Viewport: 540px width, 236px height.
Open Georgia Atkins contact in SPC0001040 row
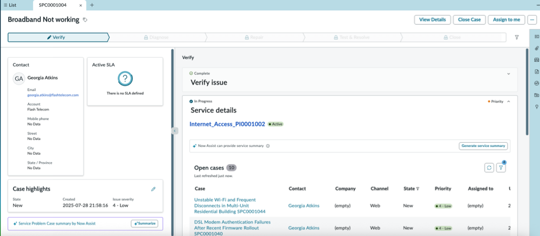[303, 228]
